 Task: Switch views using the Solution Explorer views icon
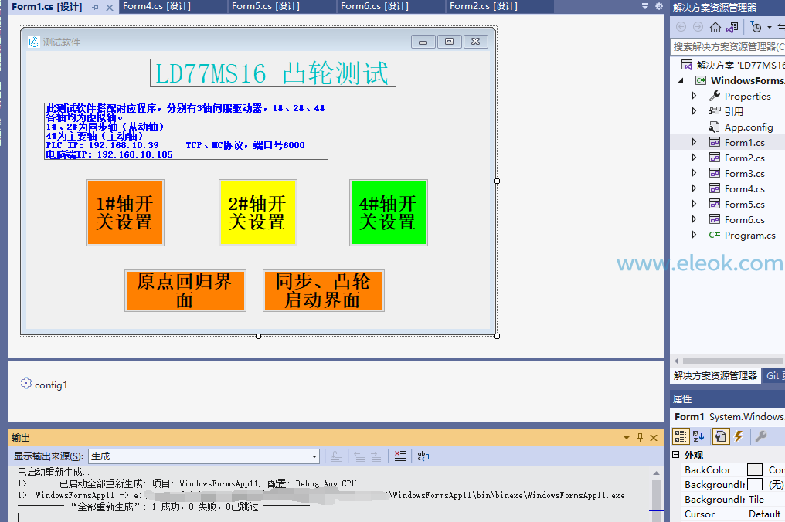pos(732,27)
